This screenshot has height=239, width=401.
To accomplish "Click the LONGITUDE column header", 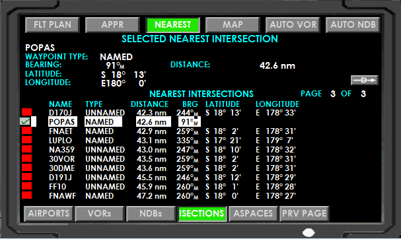I will 277,104.
